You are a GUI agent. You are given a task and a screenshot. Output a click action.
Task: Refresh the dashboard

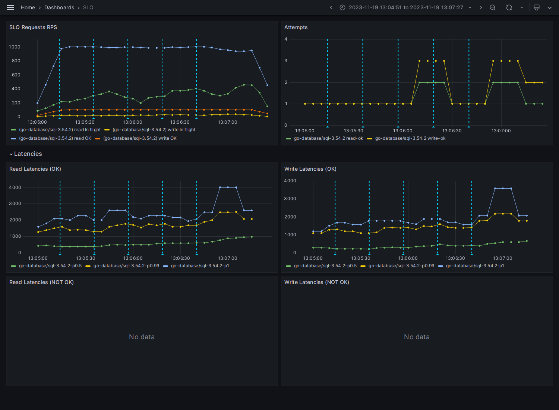[x=509, y=7]
